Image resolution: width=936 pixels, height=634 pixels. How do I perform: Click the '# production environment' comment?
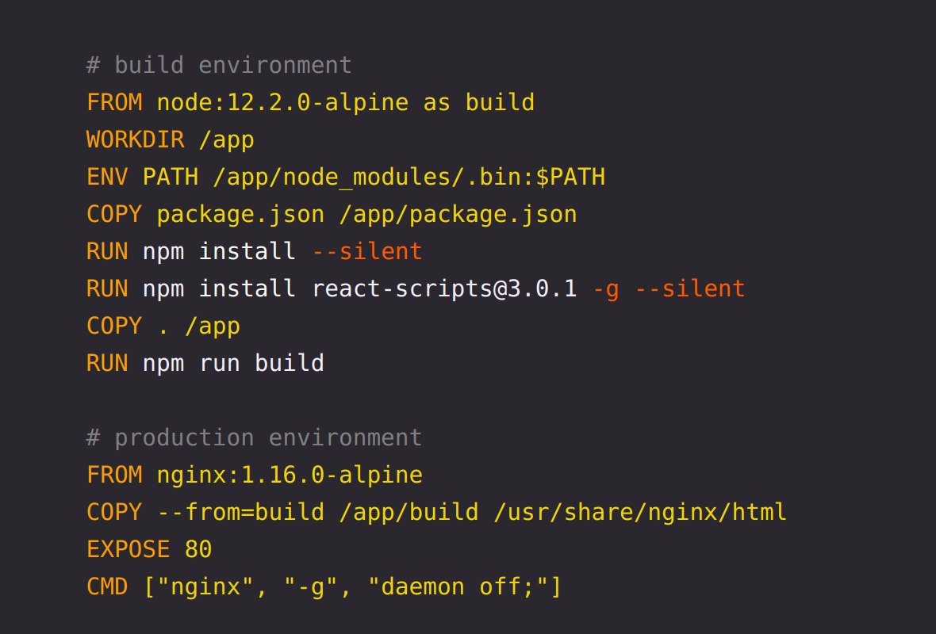tap(255, 437)
